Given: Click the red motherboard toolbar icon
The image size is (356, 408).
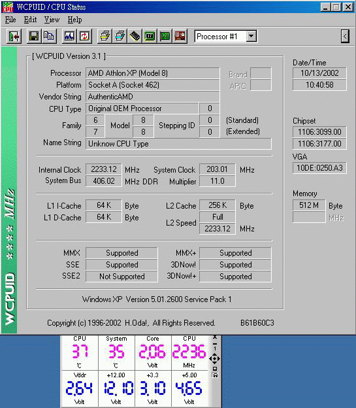Looking at the screenshot, I should coord(180,36).
